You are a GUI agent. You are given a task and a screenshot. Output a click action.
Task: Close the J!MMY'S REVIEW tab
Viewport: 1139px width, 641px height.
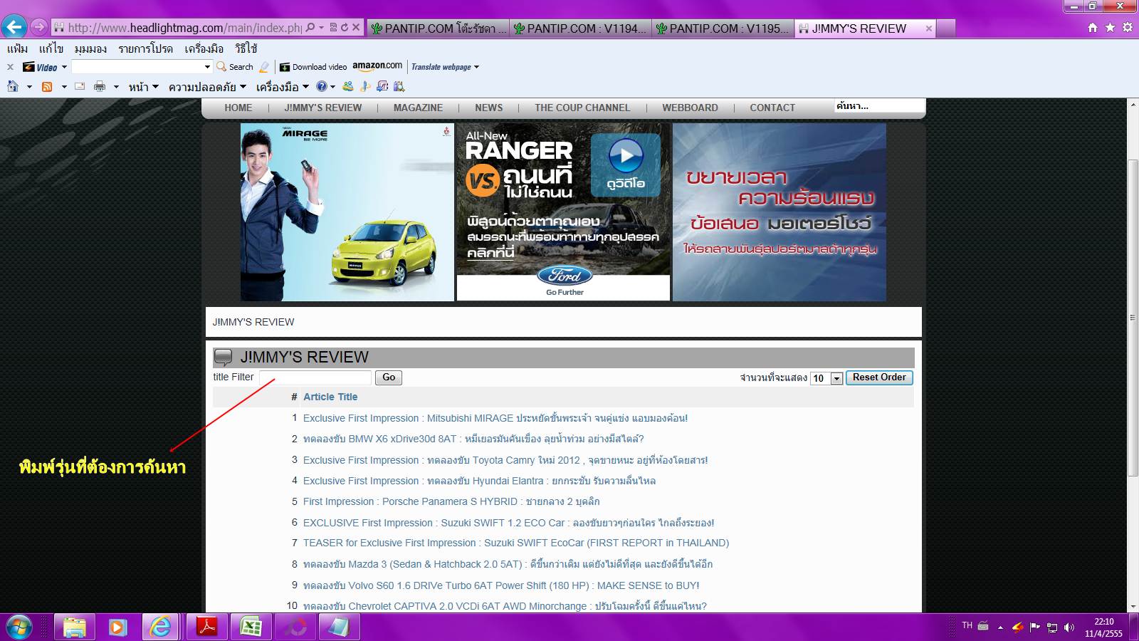coord(928,28)
